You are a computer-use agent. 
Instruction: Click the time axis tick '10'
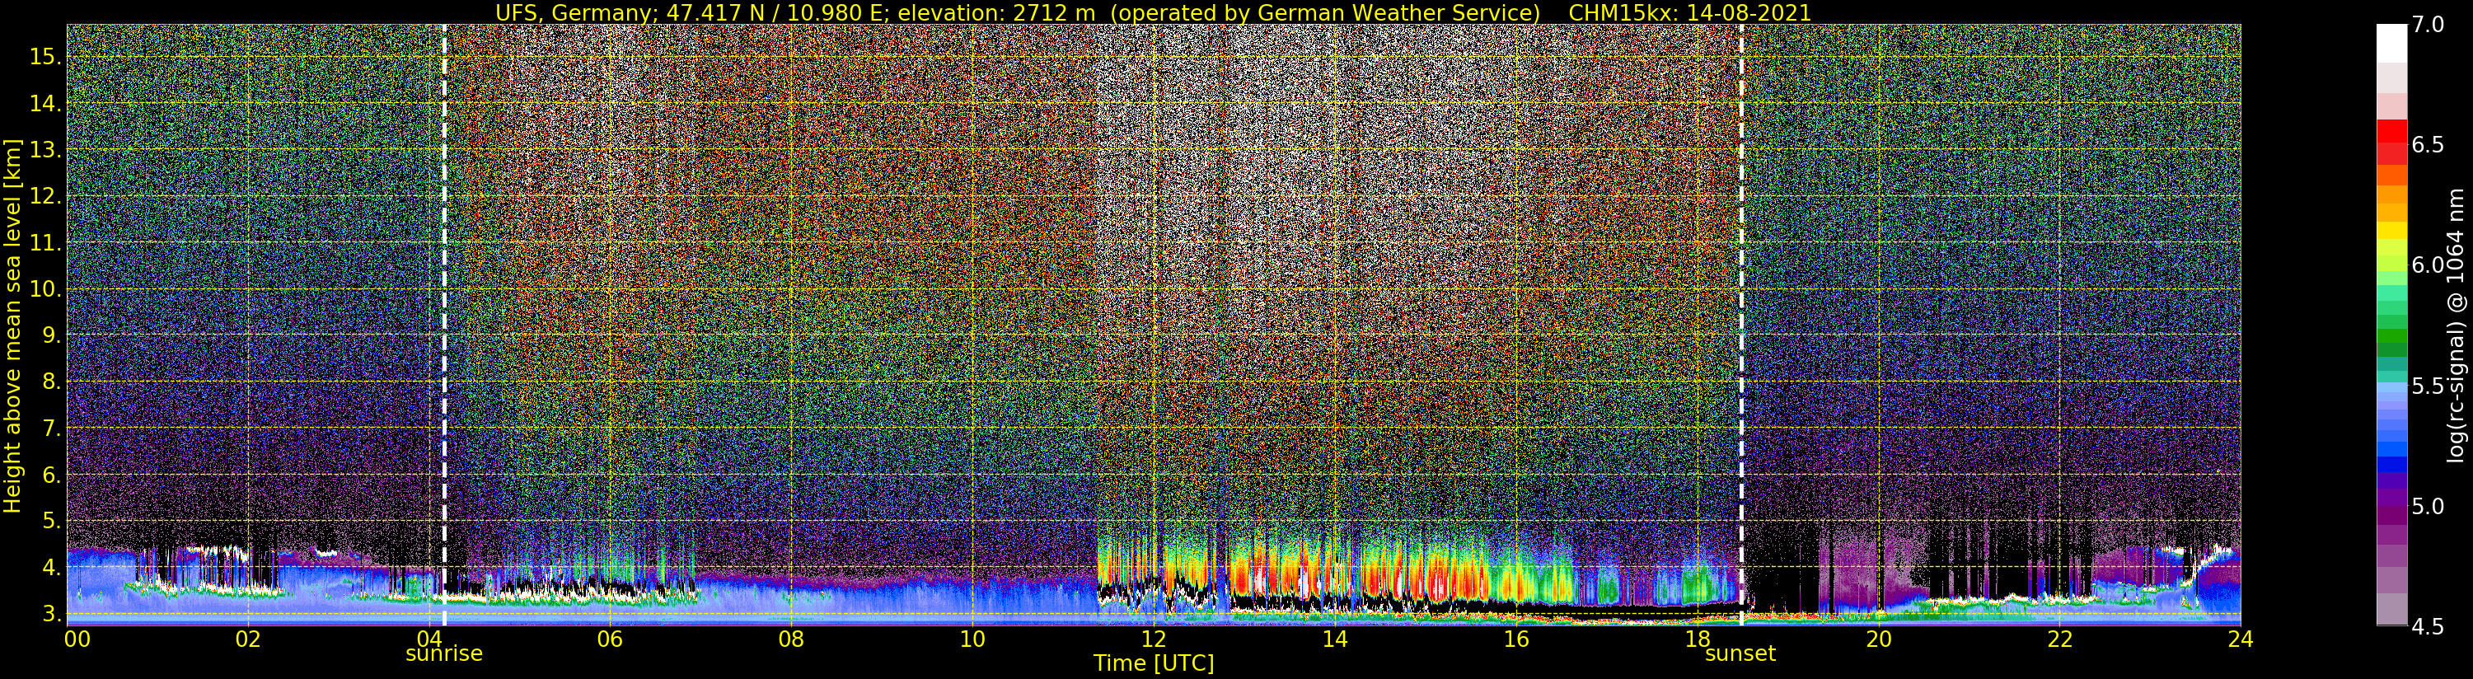pos(972,639)
